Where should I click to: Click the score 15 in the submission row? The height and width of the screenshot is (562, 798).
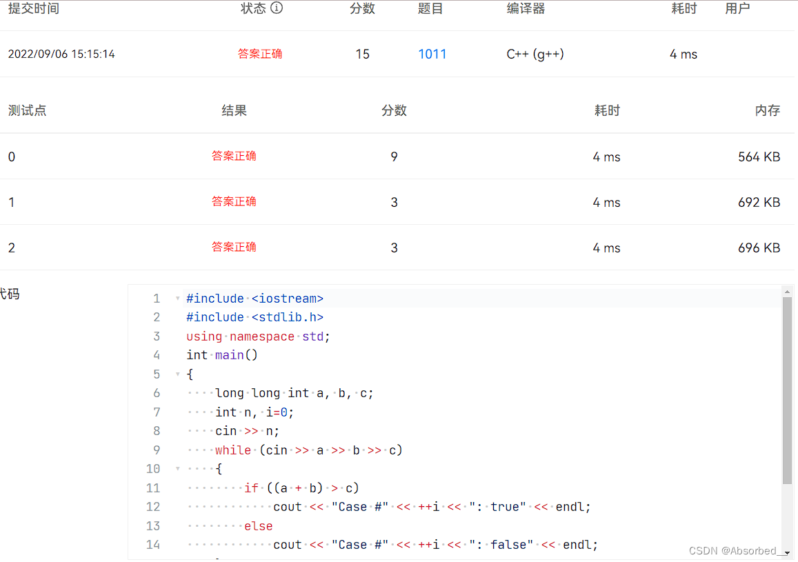pos(362,54)
